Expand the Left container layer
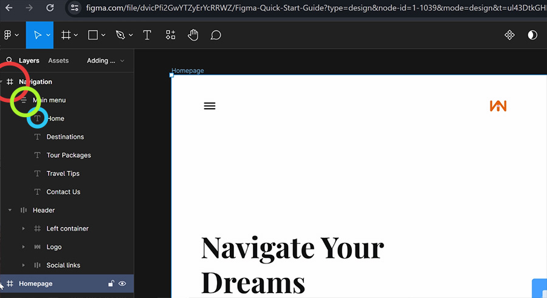Image resolution: width=547 pixels, height=298 pixels. pos(23,229)
